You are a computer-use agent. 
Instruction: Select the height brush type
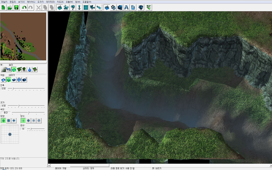(x=14, y=70)
